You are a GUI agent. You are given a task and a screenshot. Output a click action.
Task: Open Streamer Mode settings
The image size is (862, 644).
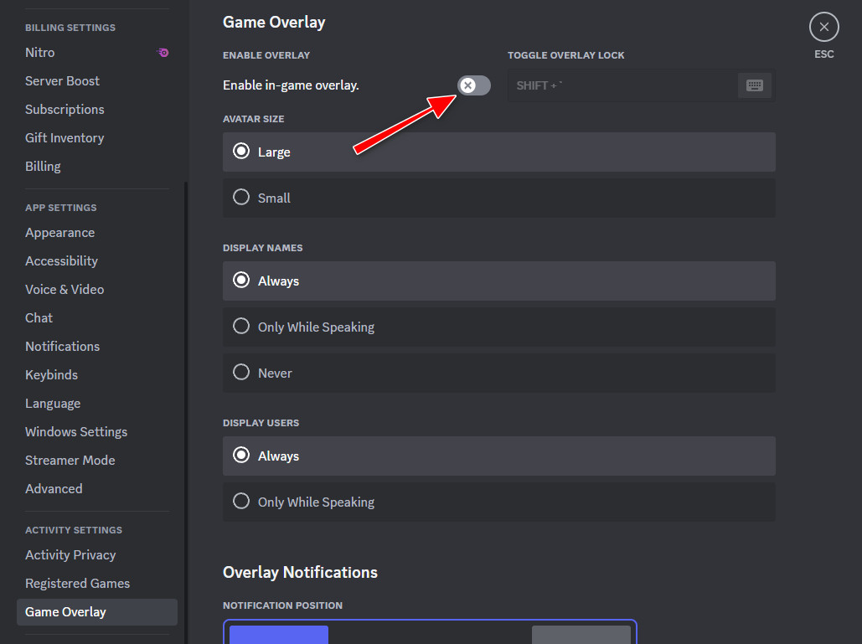click(x=70, y=461)
